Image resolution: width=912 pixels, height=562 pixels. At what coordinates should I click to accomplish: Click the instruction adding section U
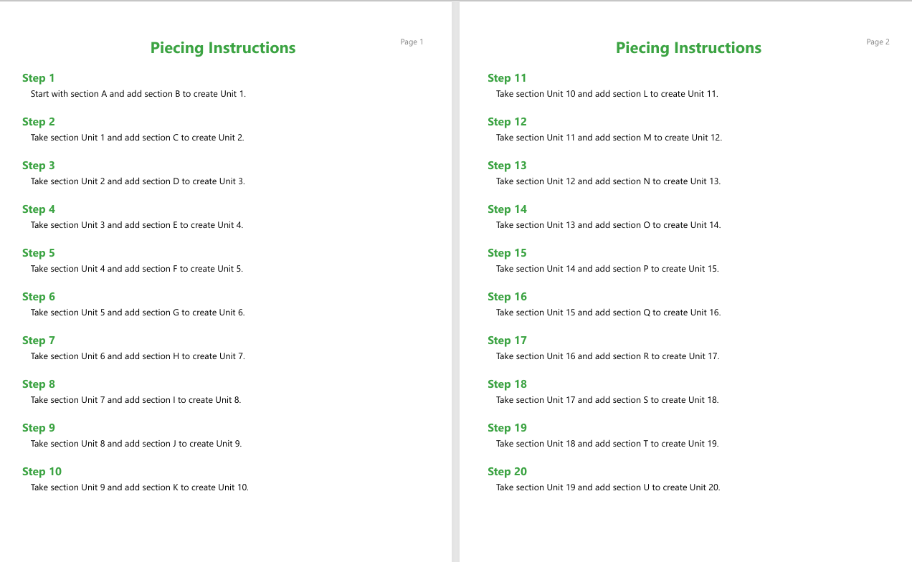pyautogui.click(x=608, y=487)
